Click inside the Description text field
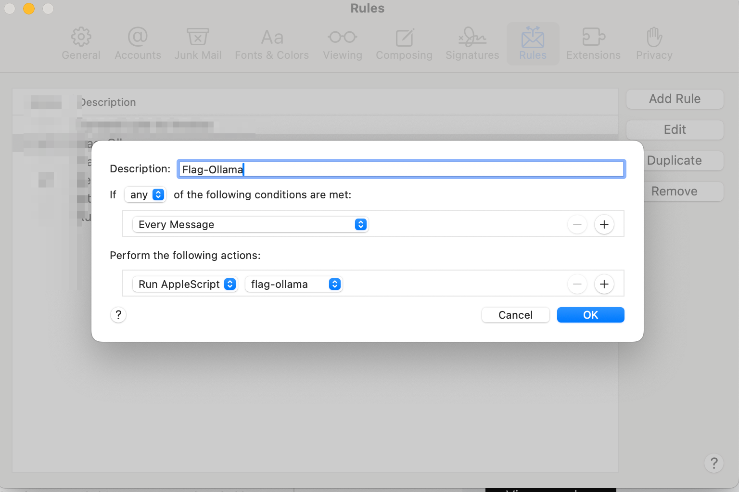 tap(401, 169)
